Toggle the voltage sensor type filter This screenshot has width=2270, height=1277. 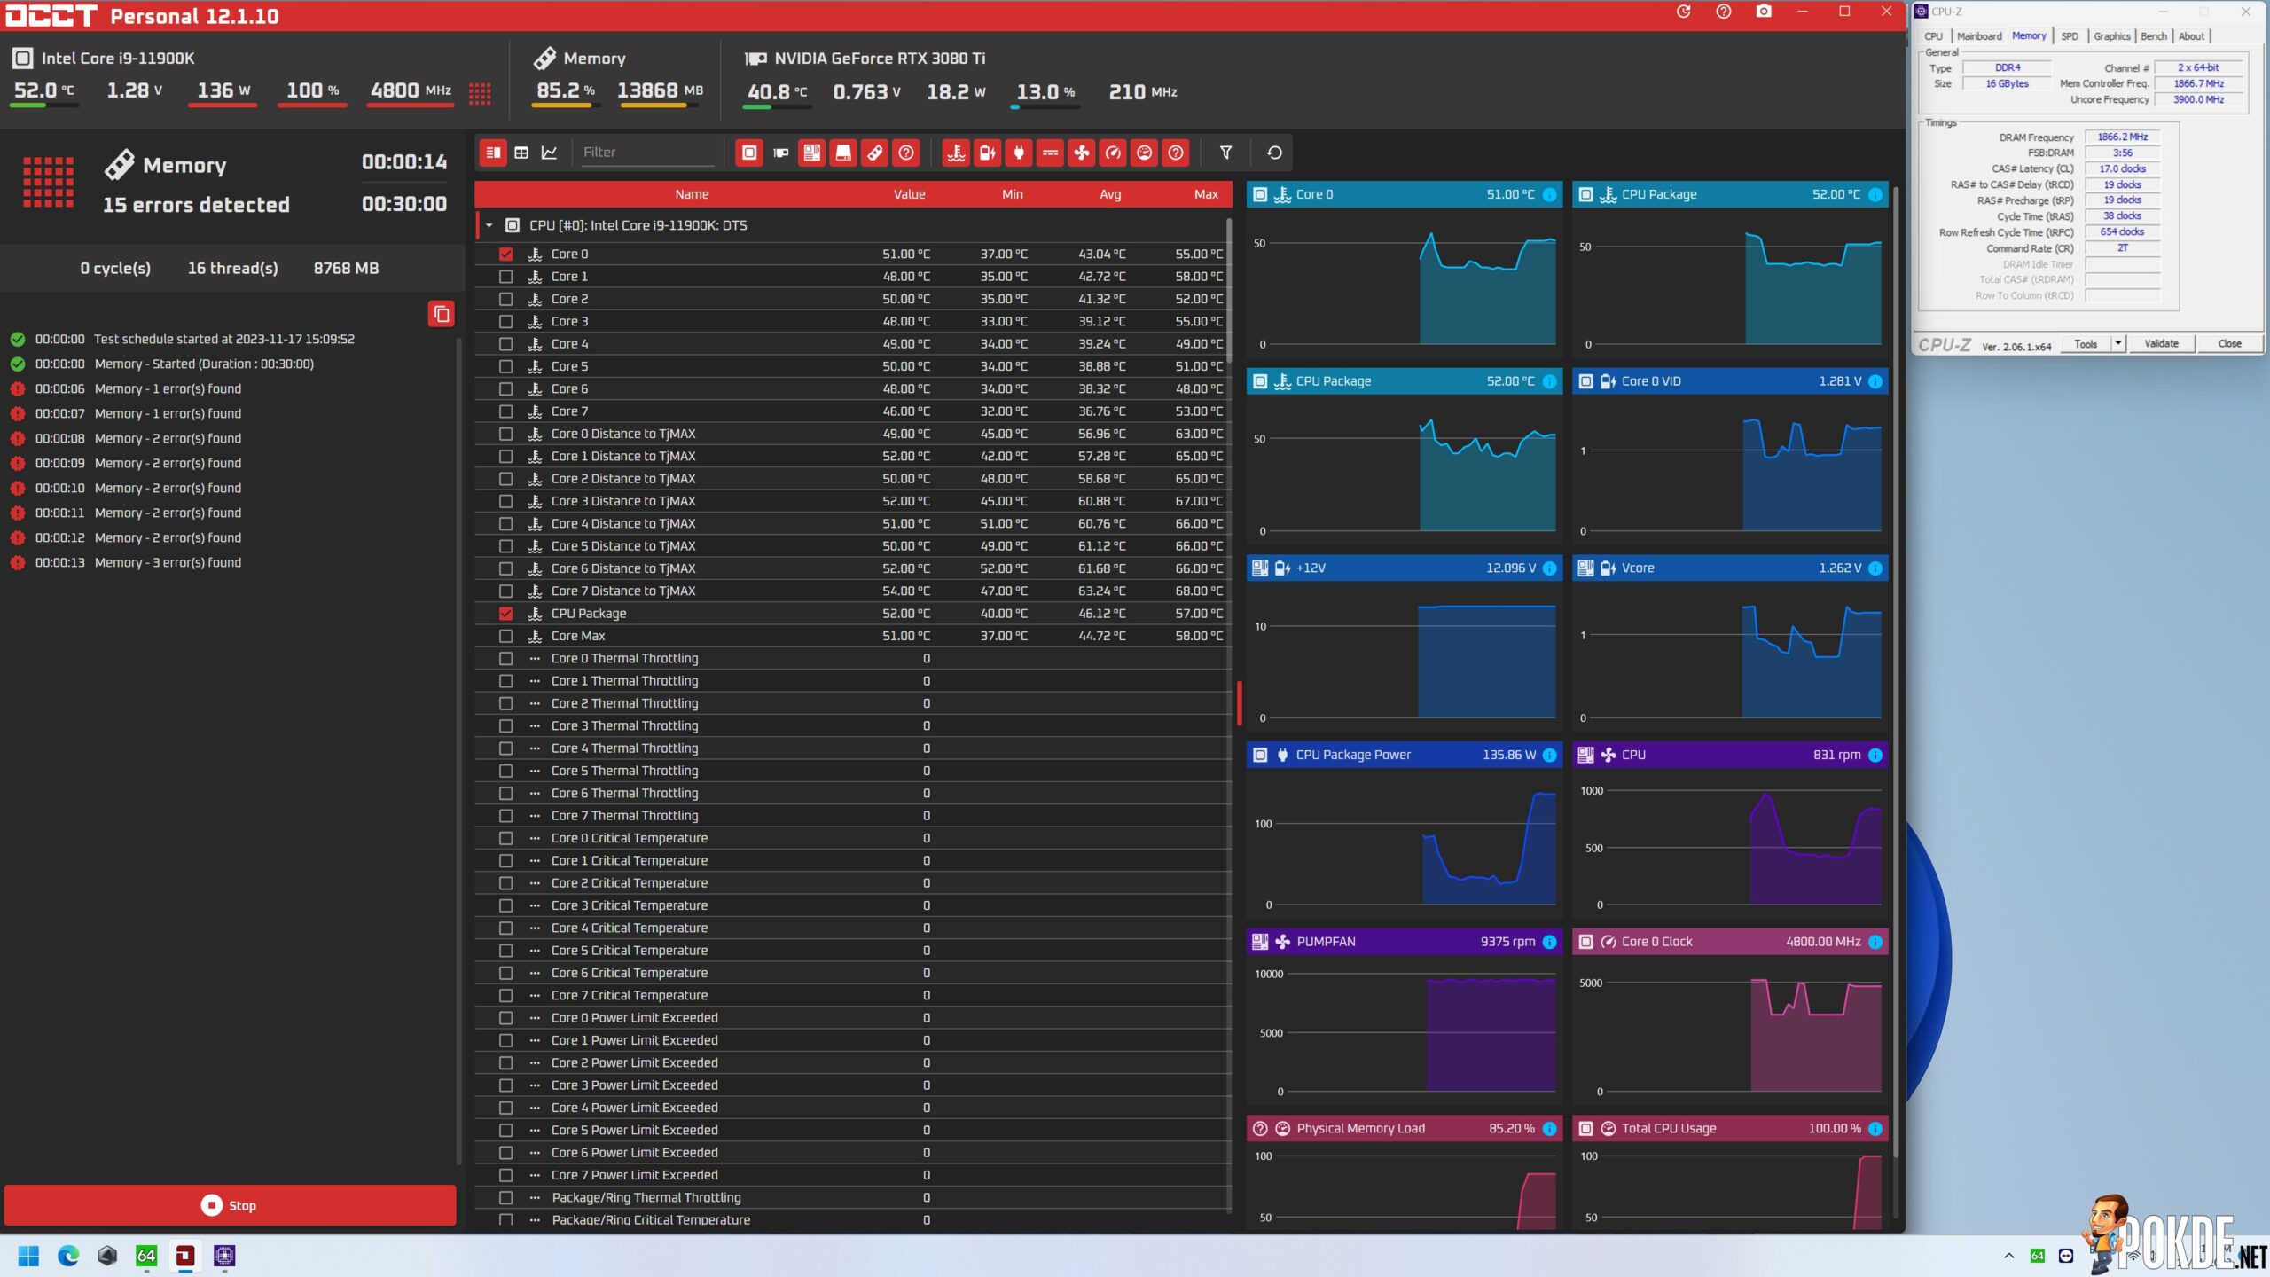pos(987,153)
